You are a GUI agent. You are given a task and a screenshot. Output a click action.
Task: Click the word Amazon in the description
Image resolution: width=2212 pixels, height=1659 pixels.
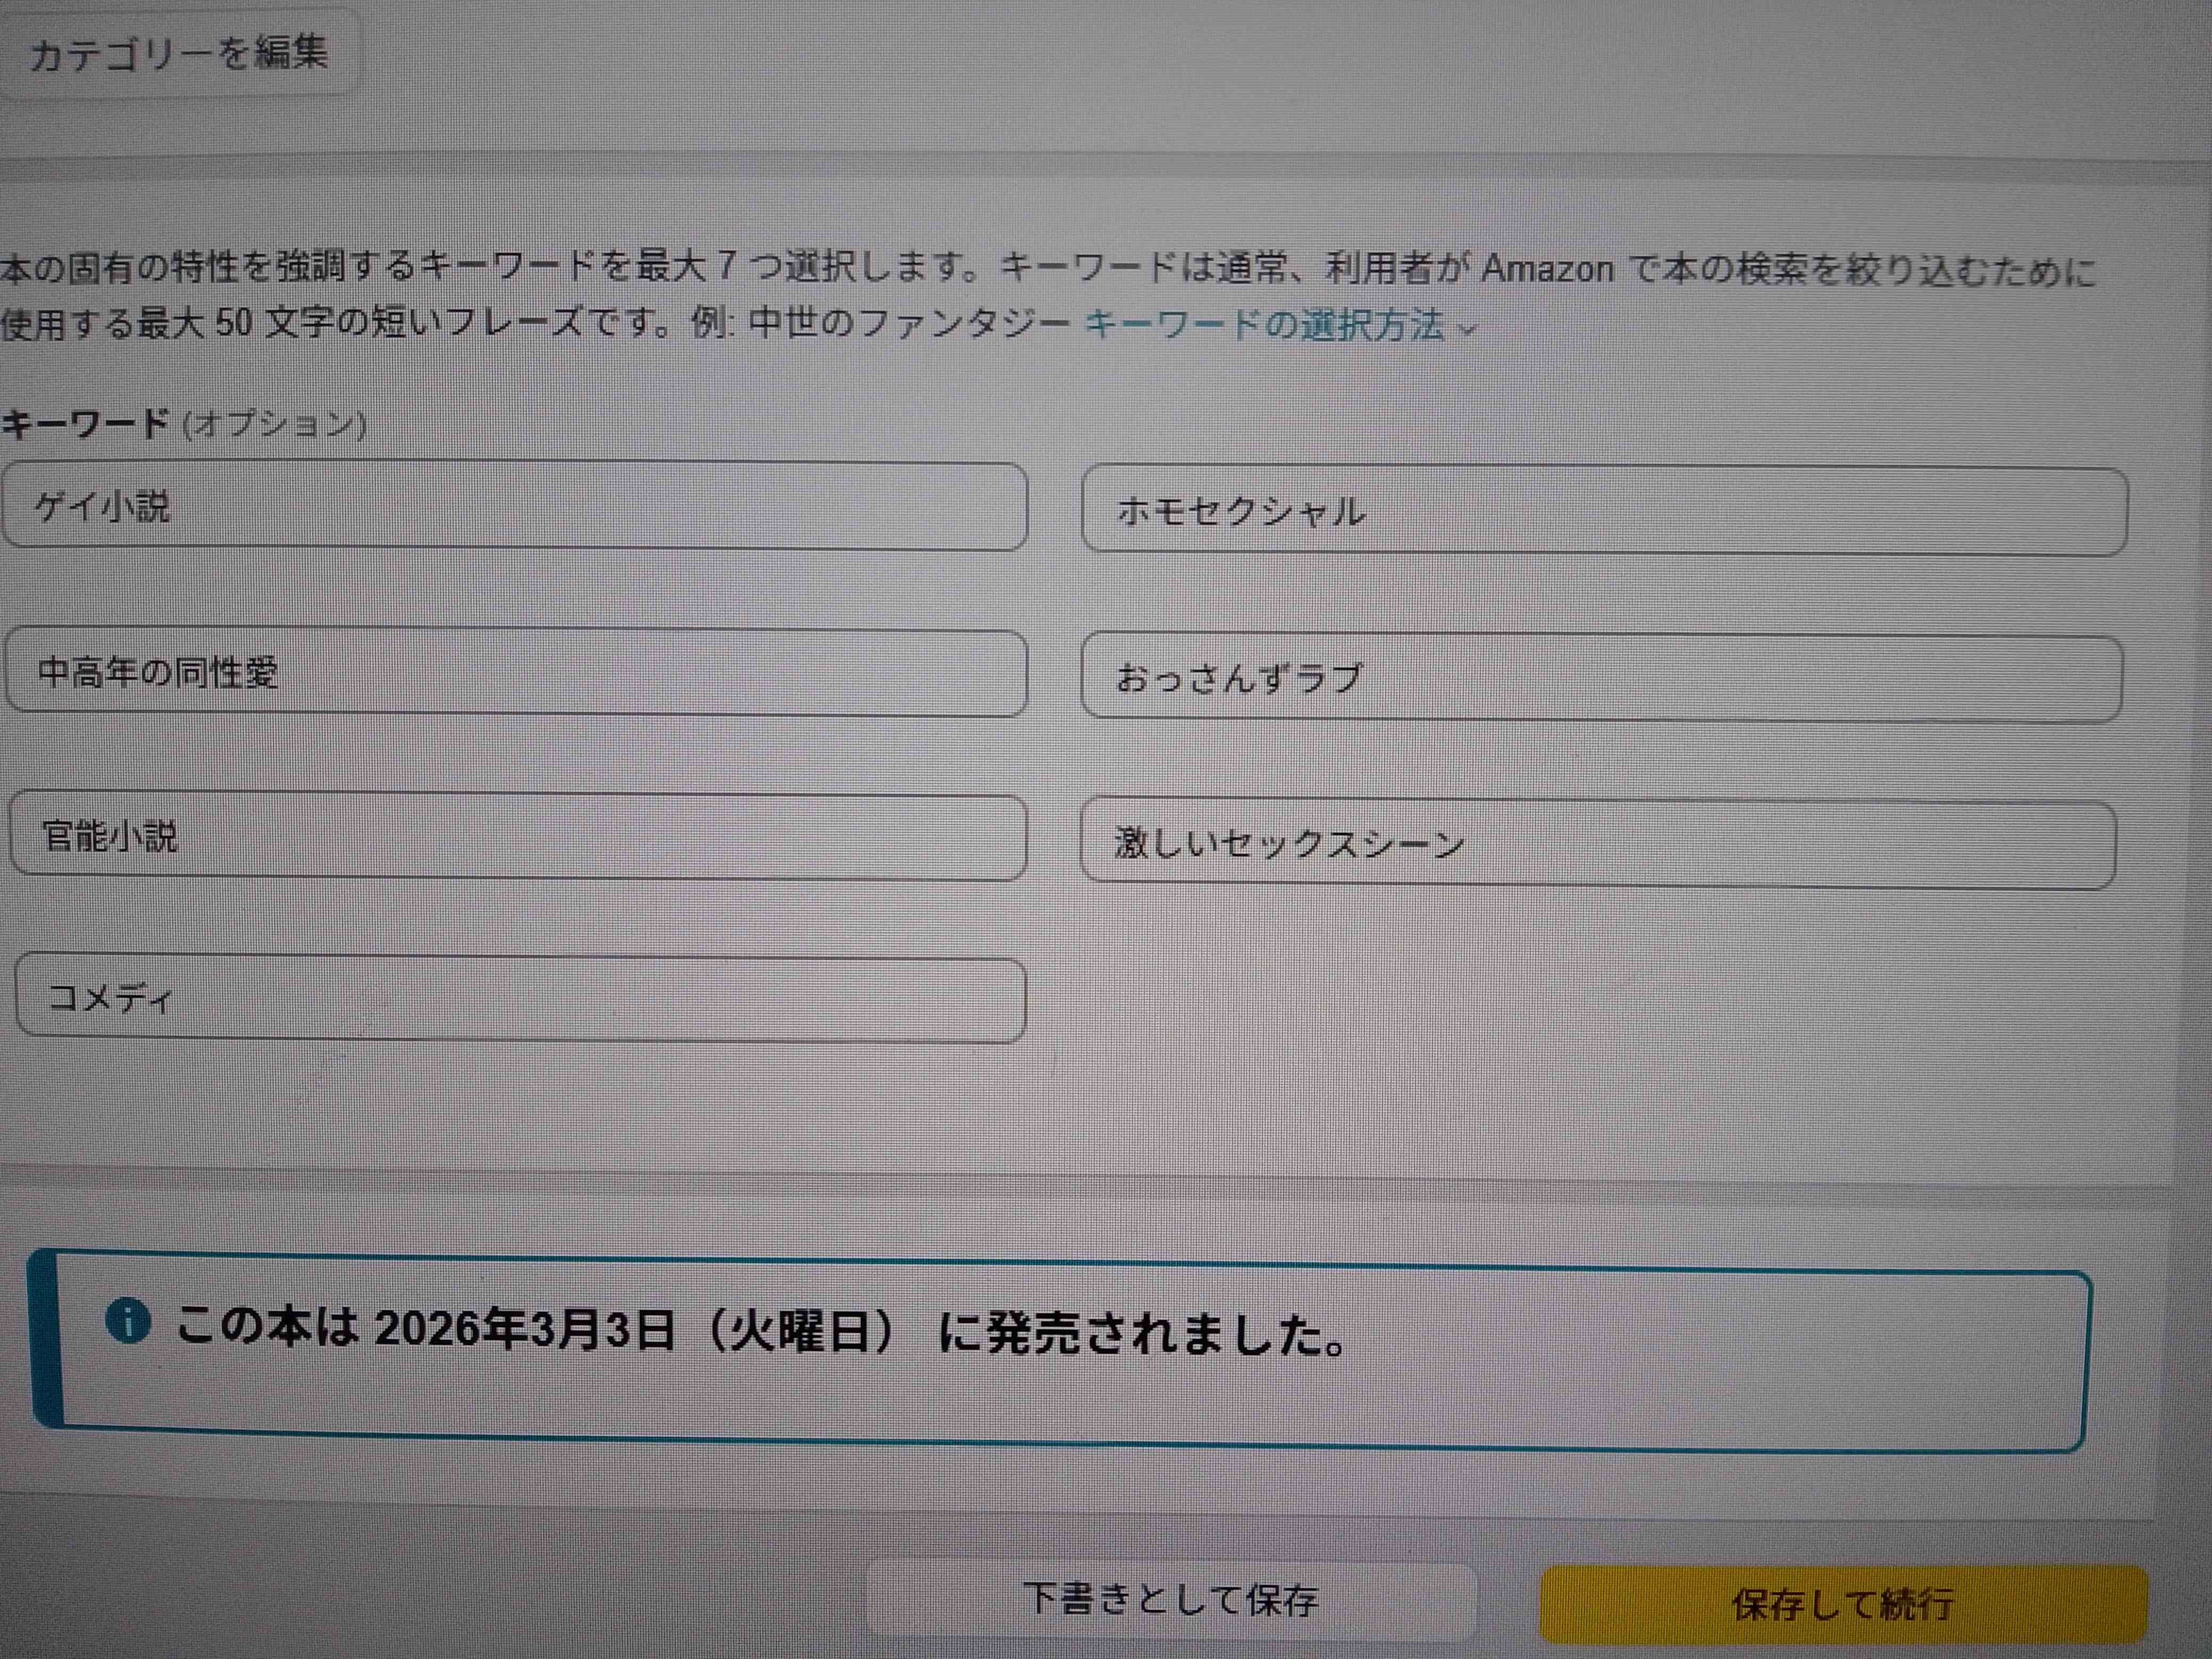coord(1547,269)
